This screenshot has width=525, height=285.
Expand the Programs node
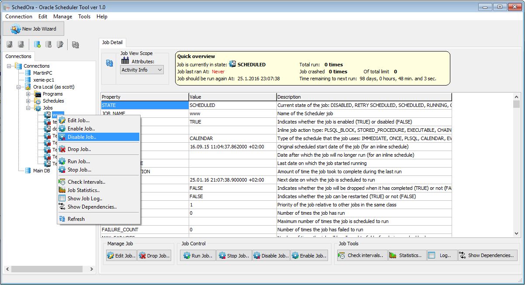pyautogui.click(x=28, y=94)
